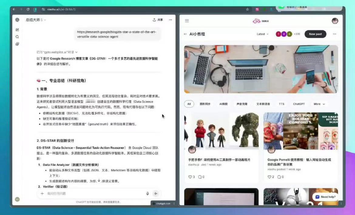Open the three-dot menu next to 共享
This screenshot has height=215, width=355.
pyautogui.click(x=171, y=19)
